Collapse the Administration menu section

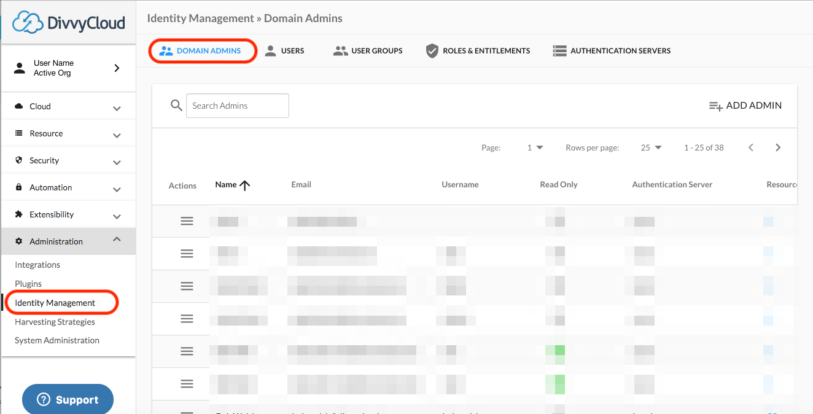pyautogui.click(x=68, y=241)
